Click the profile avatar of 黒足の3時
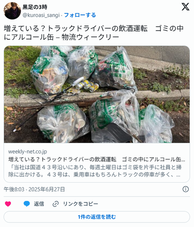 pos(12,11)
